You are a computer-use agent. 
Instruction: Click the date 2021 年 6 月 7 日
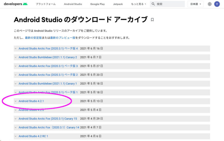91,57
